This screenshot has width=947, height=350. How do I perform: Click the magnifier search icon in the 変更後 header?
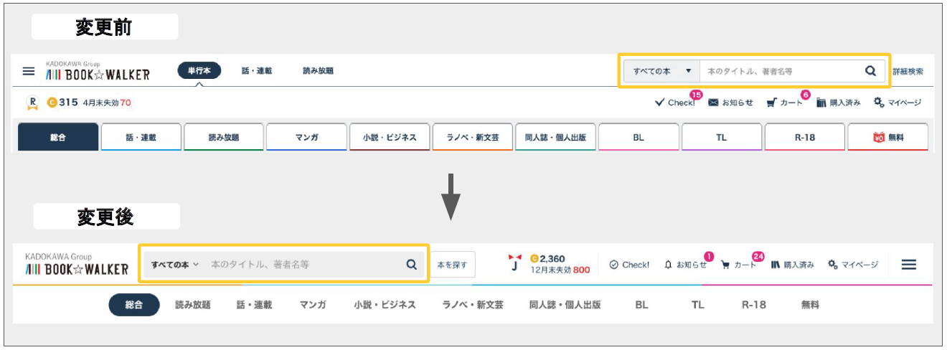point(411,265)
